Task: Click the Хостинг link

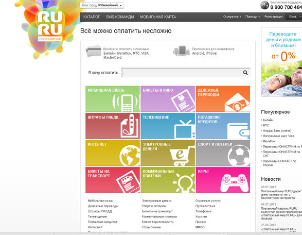Action: [201, 216]
